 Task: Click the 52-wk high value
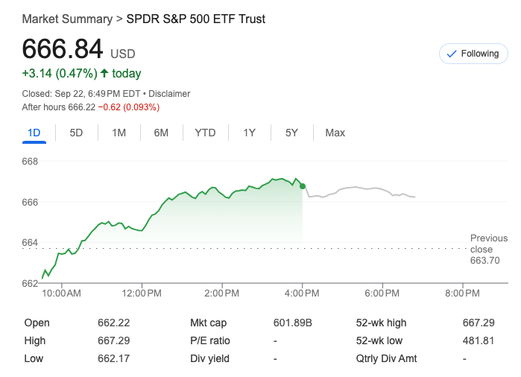click(479, 323)
